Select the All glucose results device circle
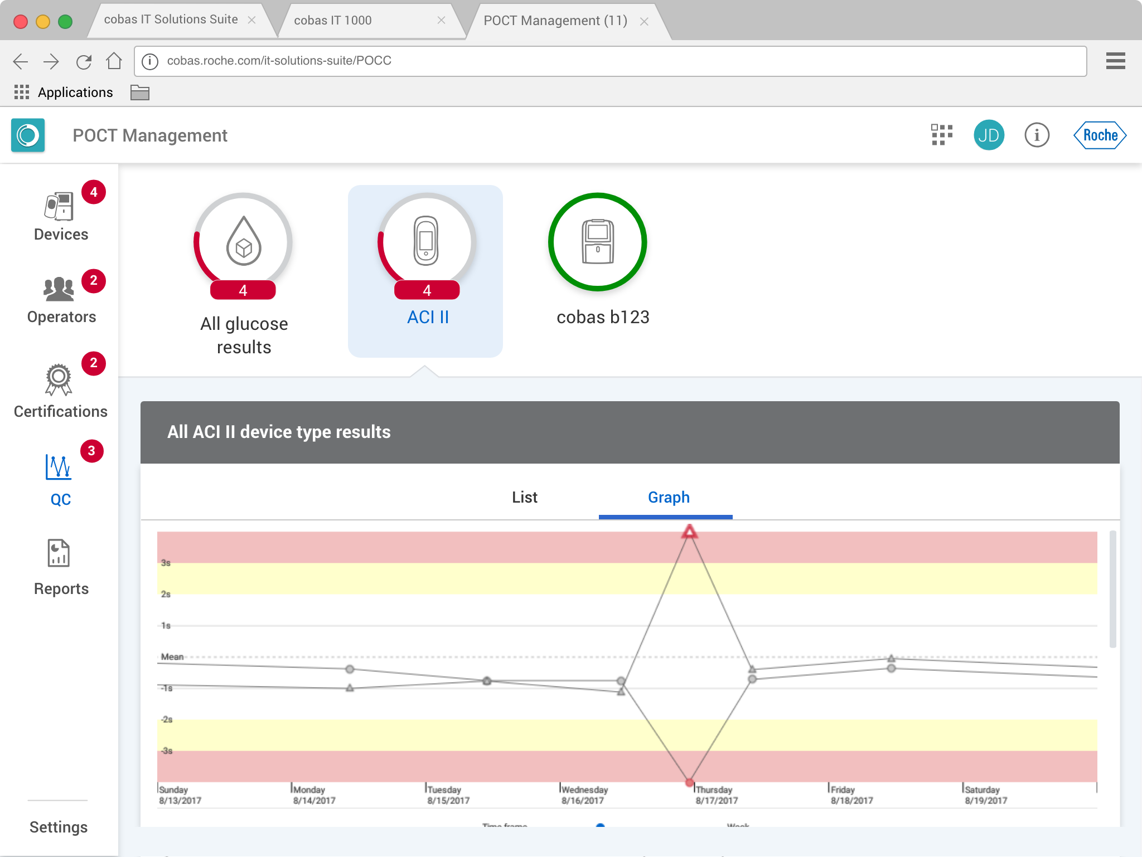The width and height of the screenshot is (1142, 857). point(243,242)
